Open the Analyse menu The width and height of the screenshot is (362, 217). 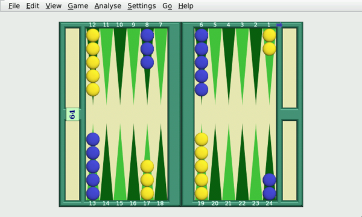[108, 6]
